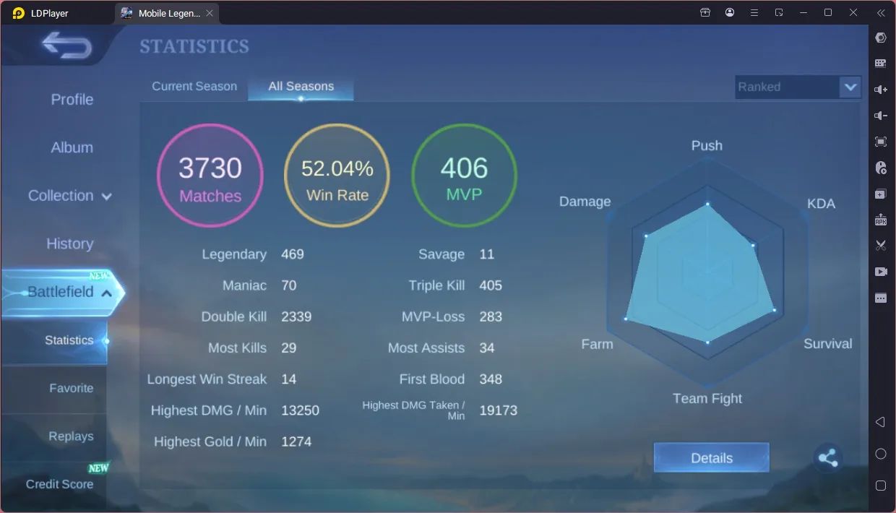This screenshot has height=513, width=896.
Task: Switch to the Current Season tab
Action: 194,86
